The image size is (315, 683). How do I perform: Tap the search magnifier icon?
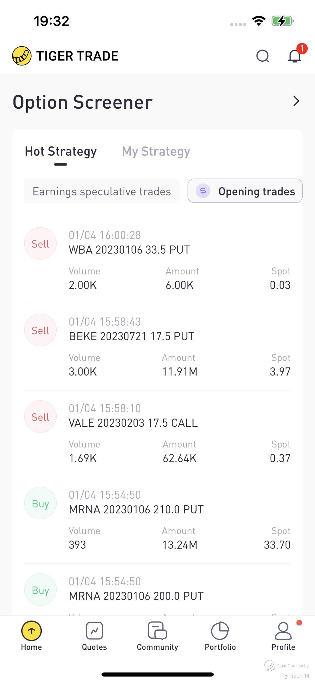pos(262,56)
